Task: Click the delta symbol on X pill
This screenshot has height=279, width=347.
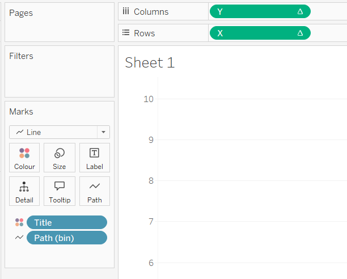Action: coord(300,33)
